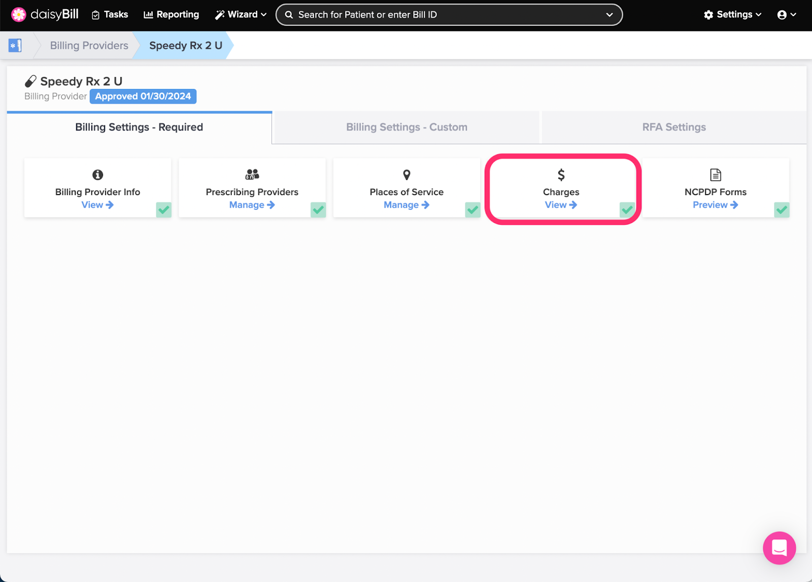This screenshot has width=812, height=582.
Task: Click the Manage link under Places of Service
Action: [x=406, y=205]
